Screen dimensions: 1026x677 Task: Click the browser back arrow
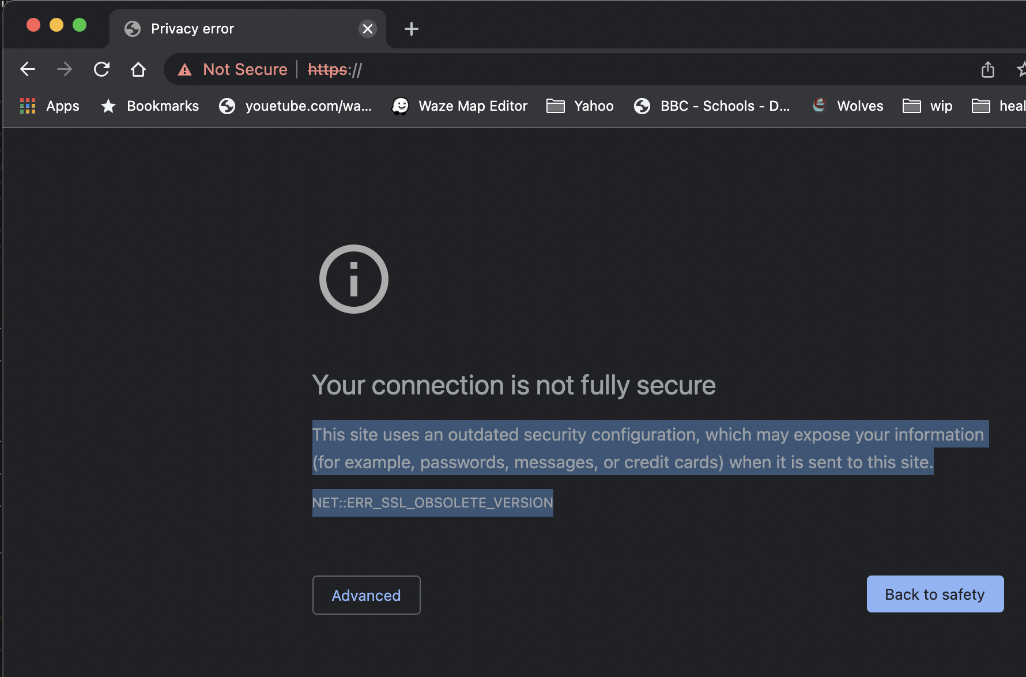click(28, 70)
